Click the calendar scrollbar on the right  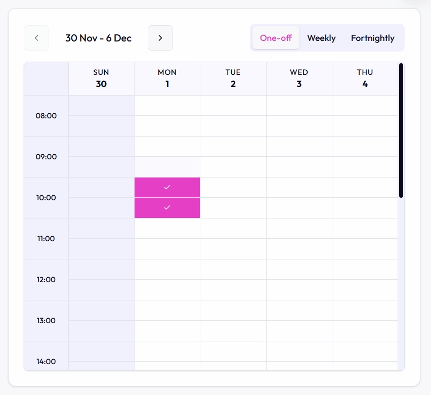(401, 129)
